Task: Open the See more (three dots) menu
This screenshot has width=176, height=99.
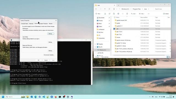Action: tap(148, 14)
